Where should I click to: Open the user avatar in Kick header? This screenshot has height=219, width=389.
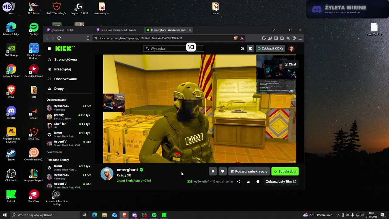pyautogui.click(x=291, y=48)
